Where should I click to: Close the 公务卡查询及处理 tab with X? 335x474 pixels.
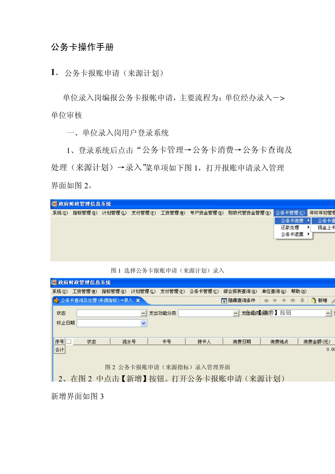click(138, 300)
